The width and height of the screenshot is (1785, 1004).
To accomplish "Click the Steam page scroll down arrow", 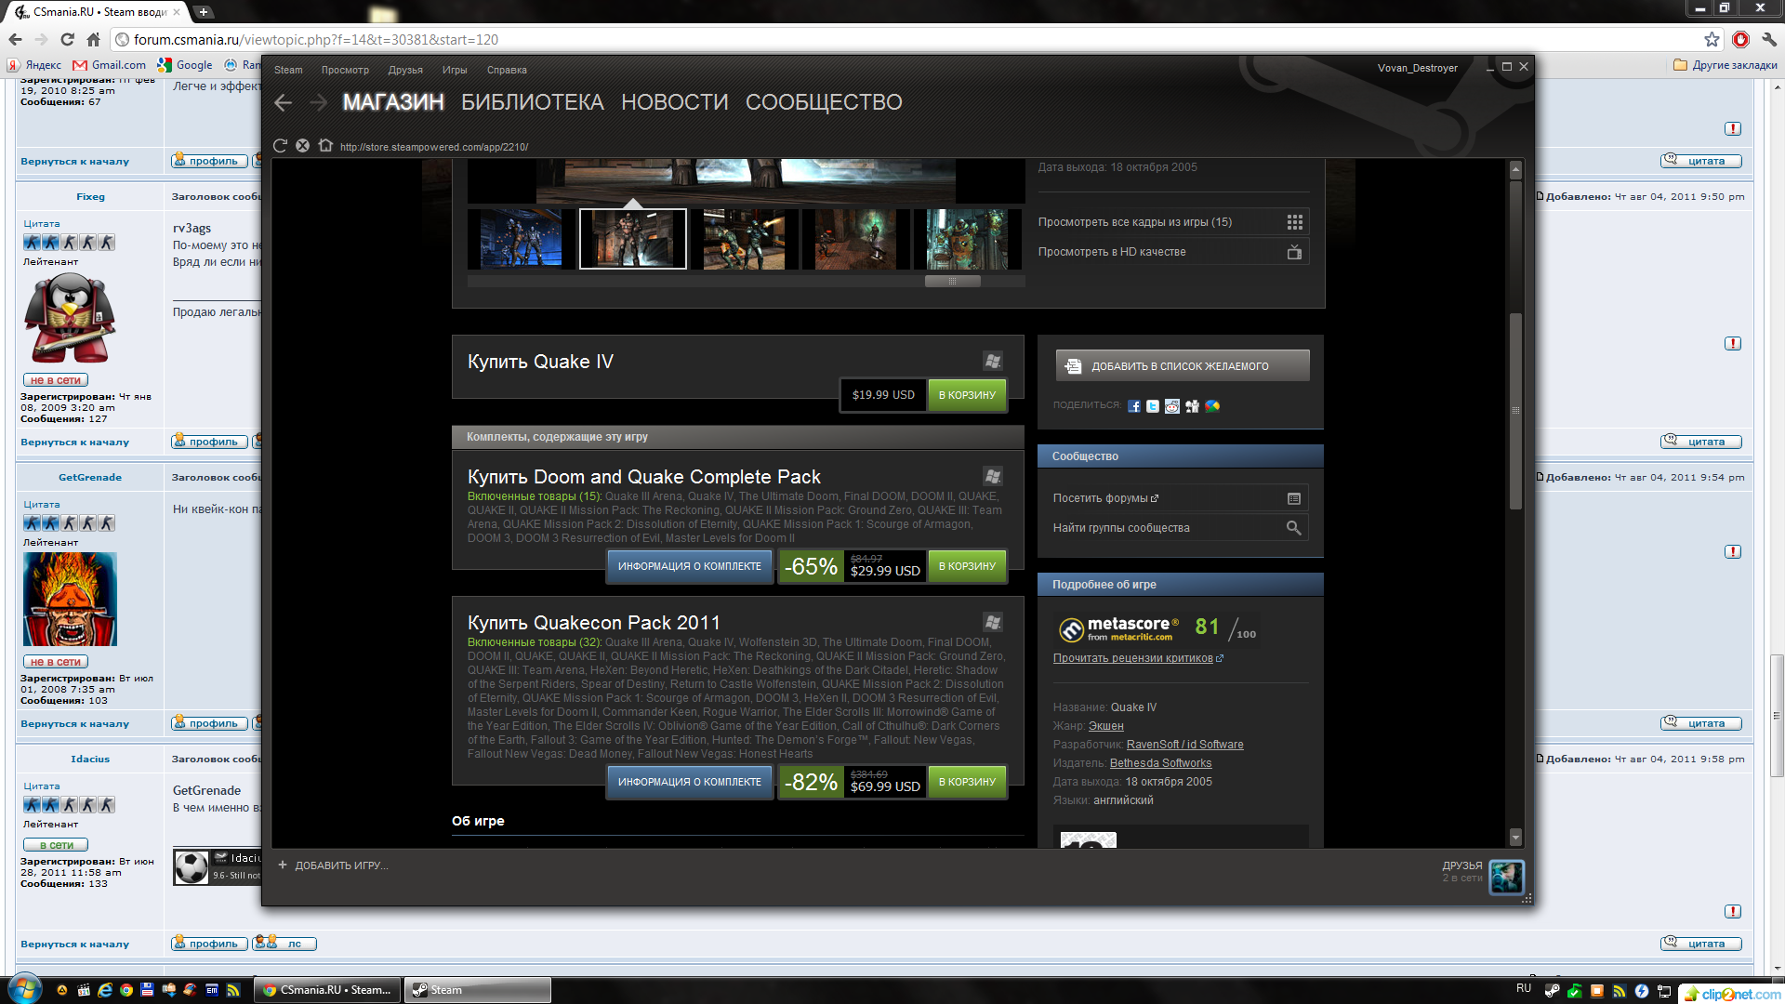I will tap(1515, 837).
